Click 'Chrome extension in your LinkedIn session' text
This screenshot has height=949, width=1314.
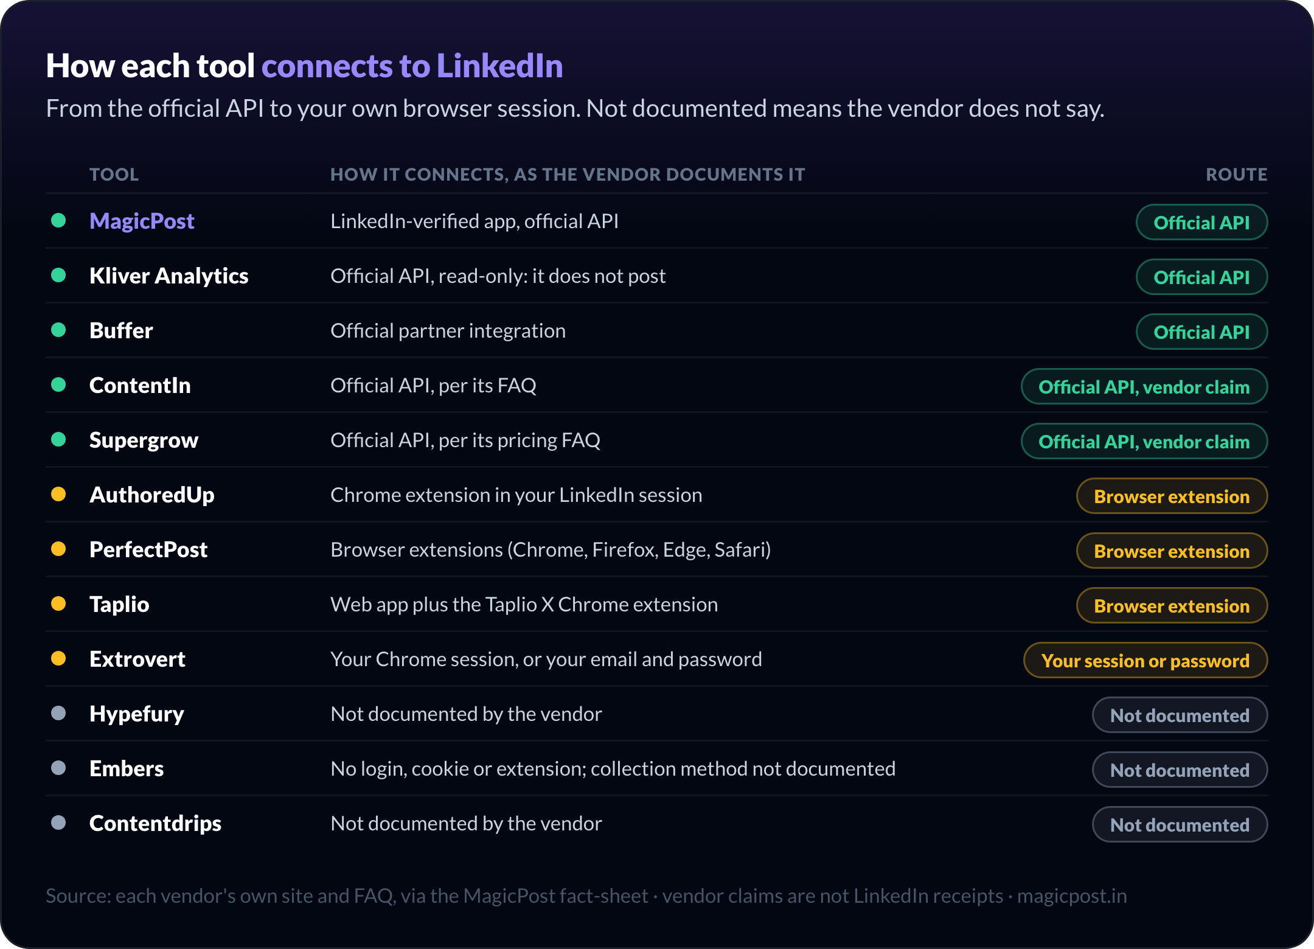[x=516, y=495]
